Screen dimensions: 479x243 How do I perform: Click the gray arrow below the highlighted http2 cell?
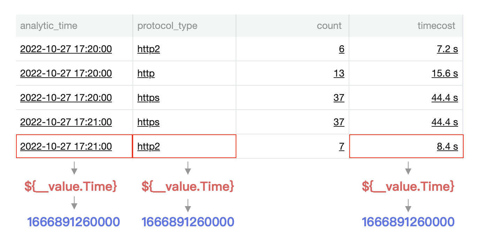pos(188,168)
